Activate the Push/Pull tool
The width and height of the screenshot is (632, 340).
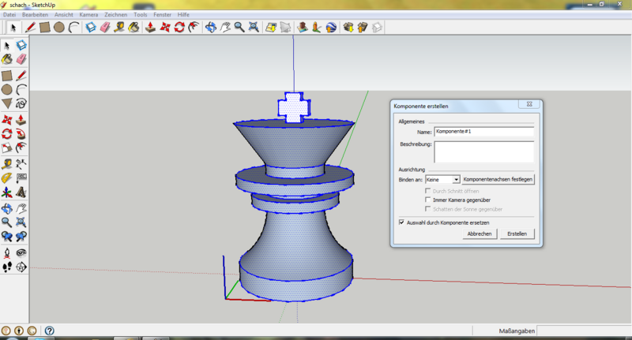150,28
